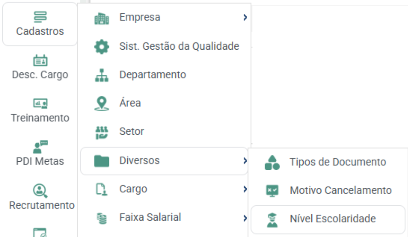Click the gear icon for Sist. Gestão da Qualidade
Viewport: 408px width, 237px height.
pyautogui.click(x=102, y=47)
